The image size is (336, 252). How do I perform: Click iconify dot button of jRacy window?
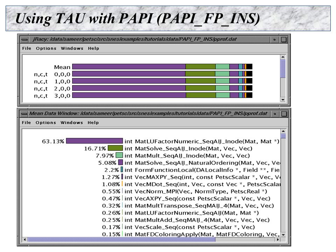(274, 40)
